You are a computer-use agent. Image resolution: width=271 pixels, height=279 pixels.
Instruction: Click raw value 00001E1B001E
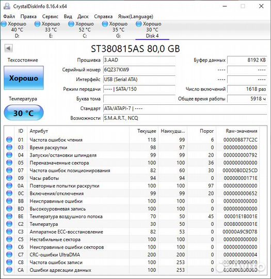pyautogui.click(x=241, y=216)
